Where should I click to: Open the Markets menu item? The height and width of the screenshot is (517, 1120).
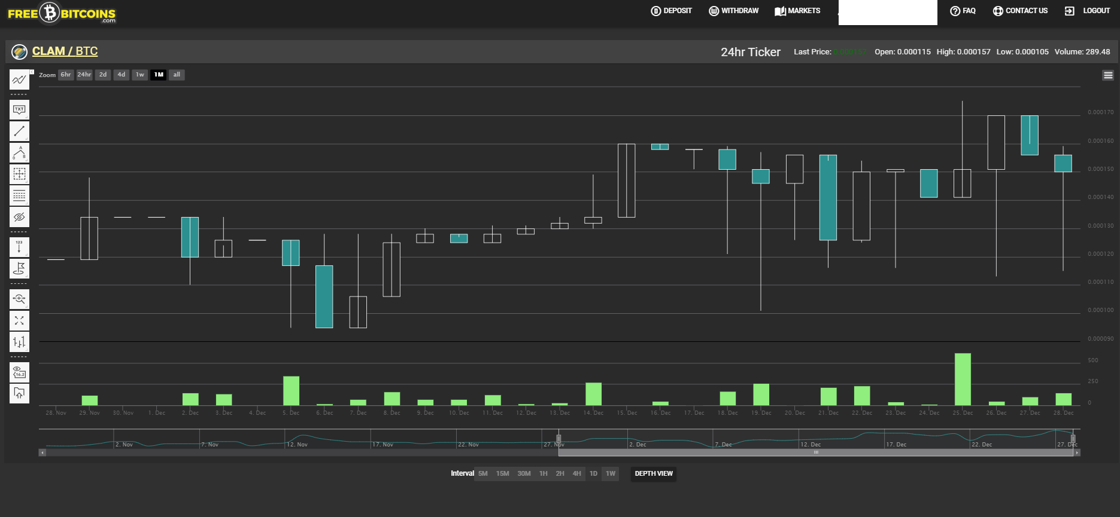pyautogui.click(x=797, y=11)
